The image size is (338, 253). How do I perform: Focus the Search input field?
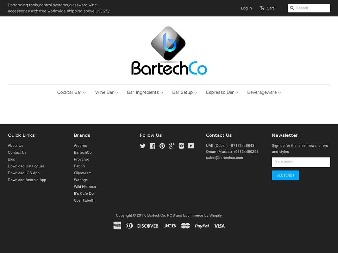point(309,8)
